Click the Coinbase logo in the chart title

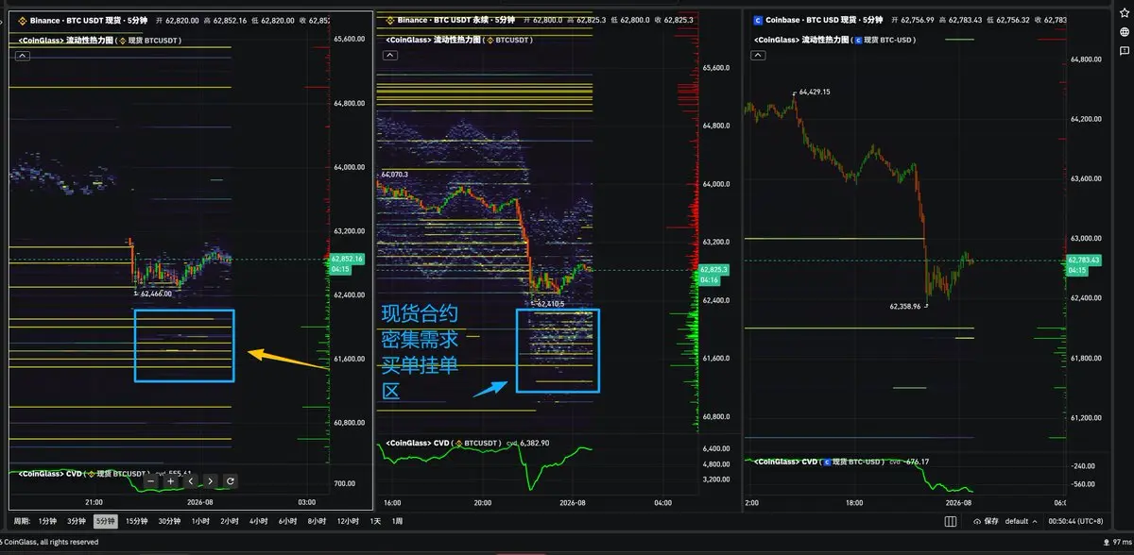[758, 20]
